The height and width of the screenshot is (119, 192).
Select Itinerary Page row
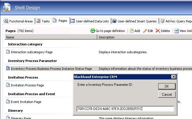click(21, 118)
